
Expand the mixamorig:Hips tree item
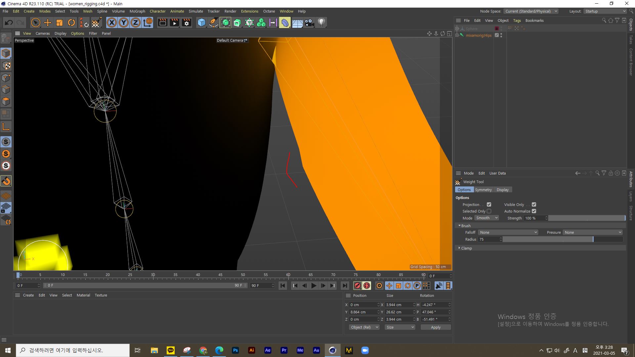pyautogui.click(x=457, y=35)
